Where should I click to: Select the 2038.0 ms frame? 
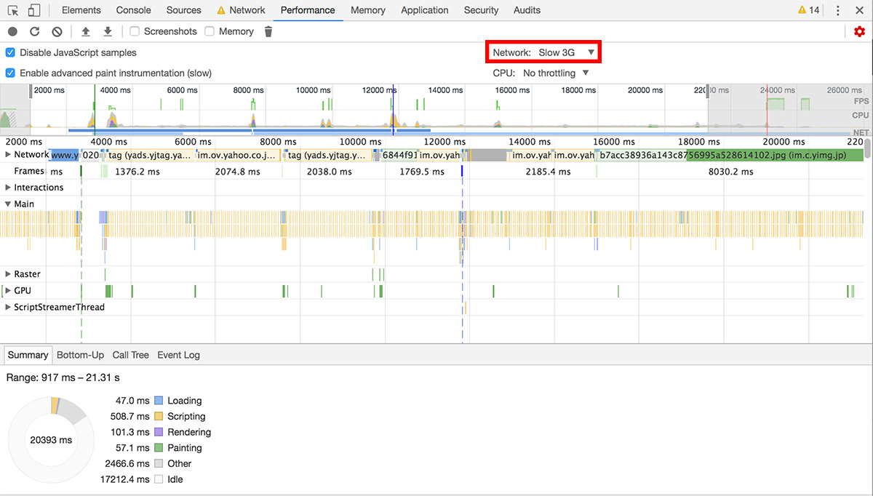330,172
